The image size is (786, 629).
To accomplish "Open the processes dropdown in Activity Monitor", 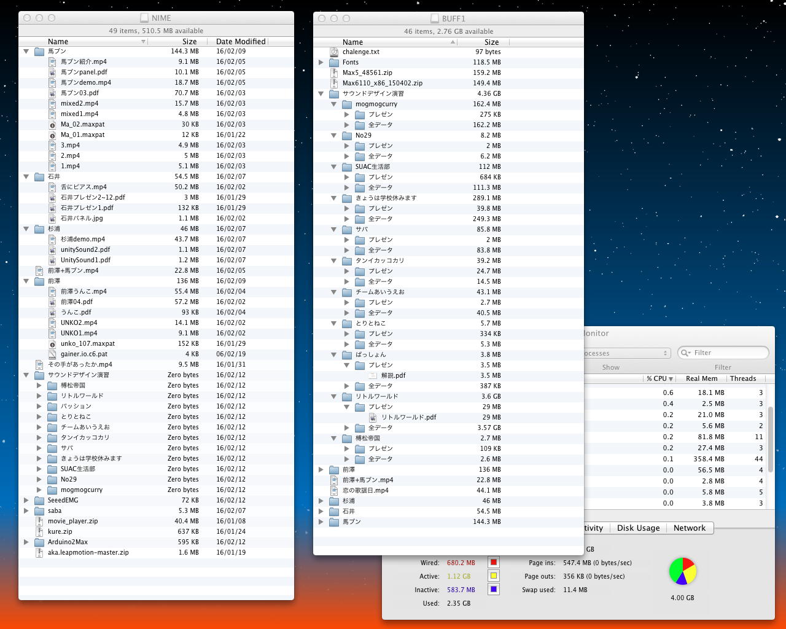I will (x=626, y=353).
